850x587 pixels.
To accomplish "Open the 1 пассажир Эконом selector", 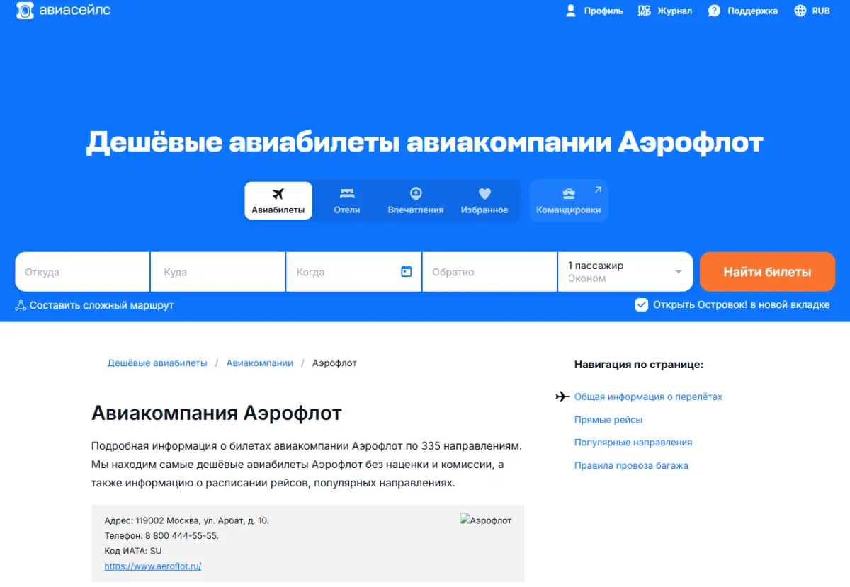I will pyautogui.click(x=625, y=272).
